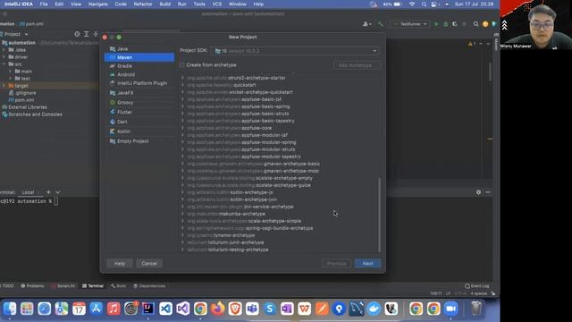Expand target folder in project tree
Viewport: 572px width, 322px height.
4,86
